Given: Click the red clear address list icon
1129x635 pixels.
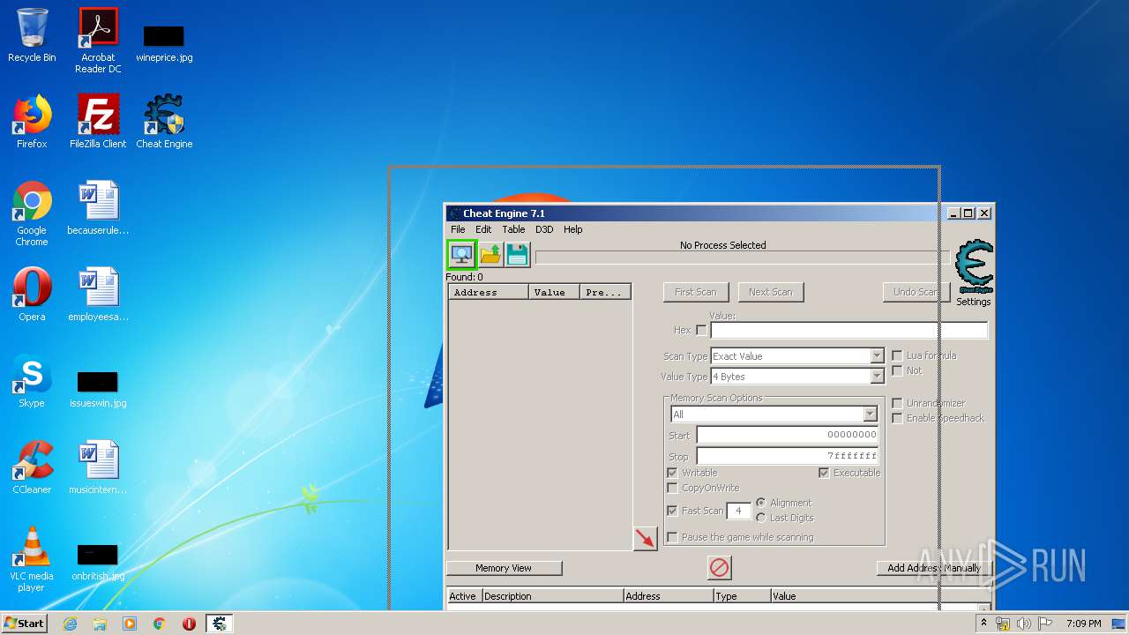Looking at the screenshot, I should tap(720, 568).
